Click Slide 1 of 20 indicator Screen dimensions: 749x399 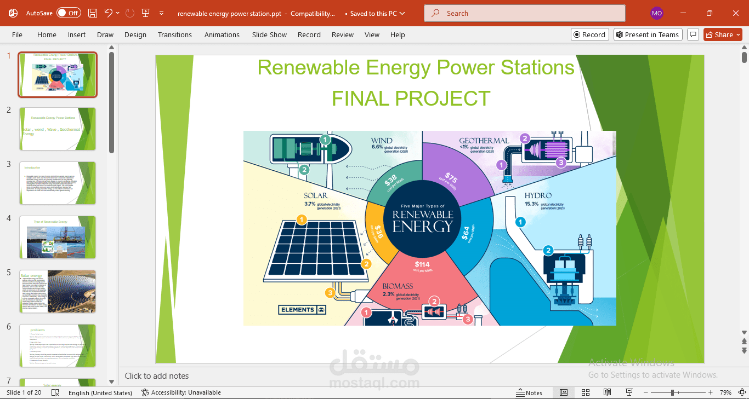click(x=24, y=392)
